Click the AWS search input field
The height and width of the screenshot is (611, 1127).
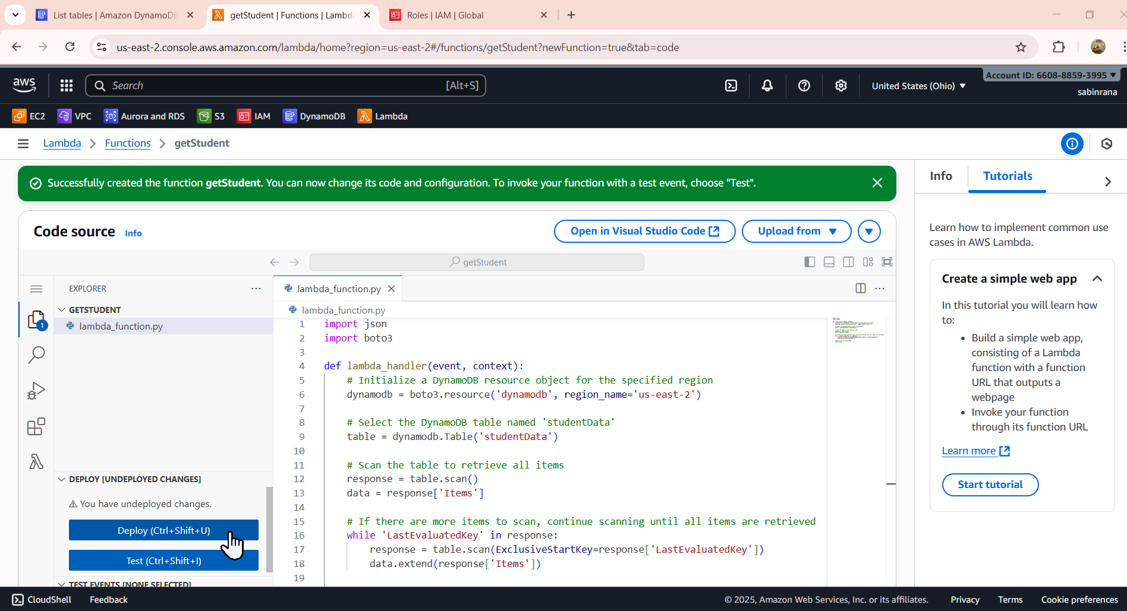pos(285,86)
